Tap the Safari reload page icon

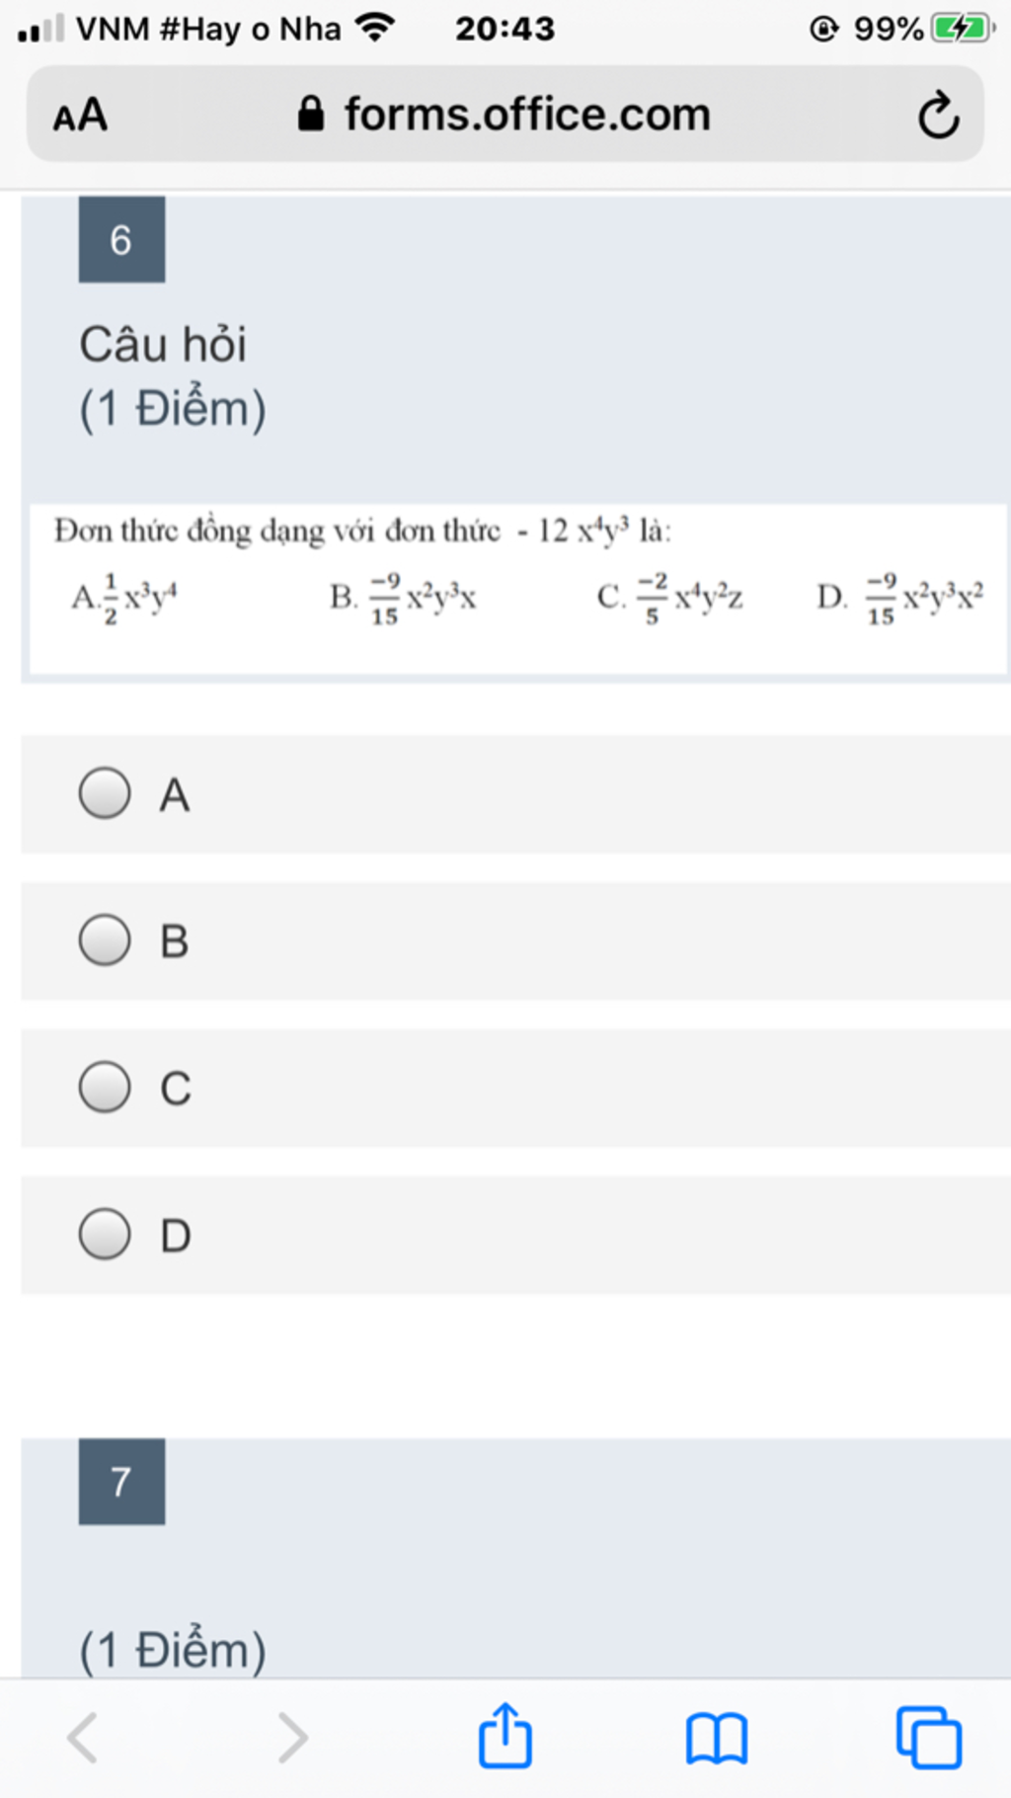(x=938, y=116)
